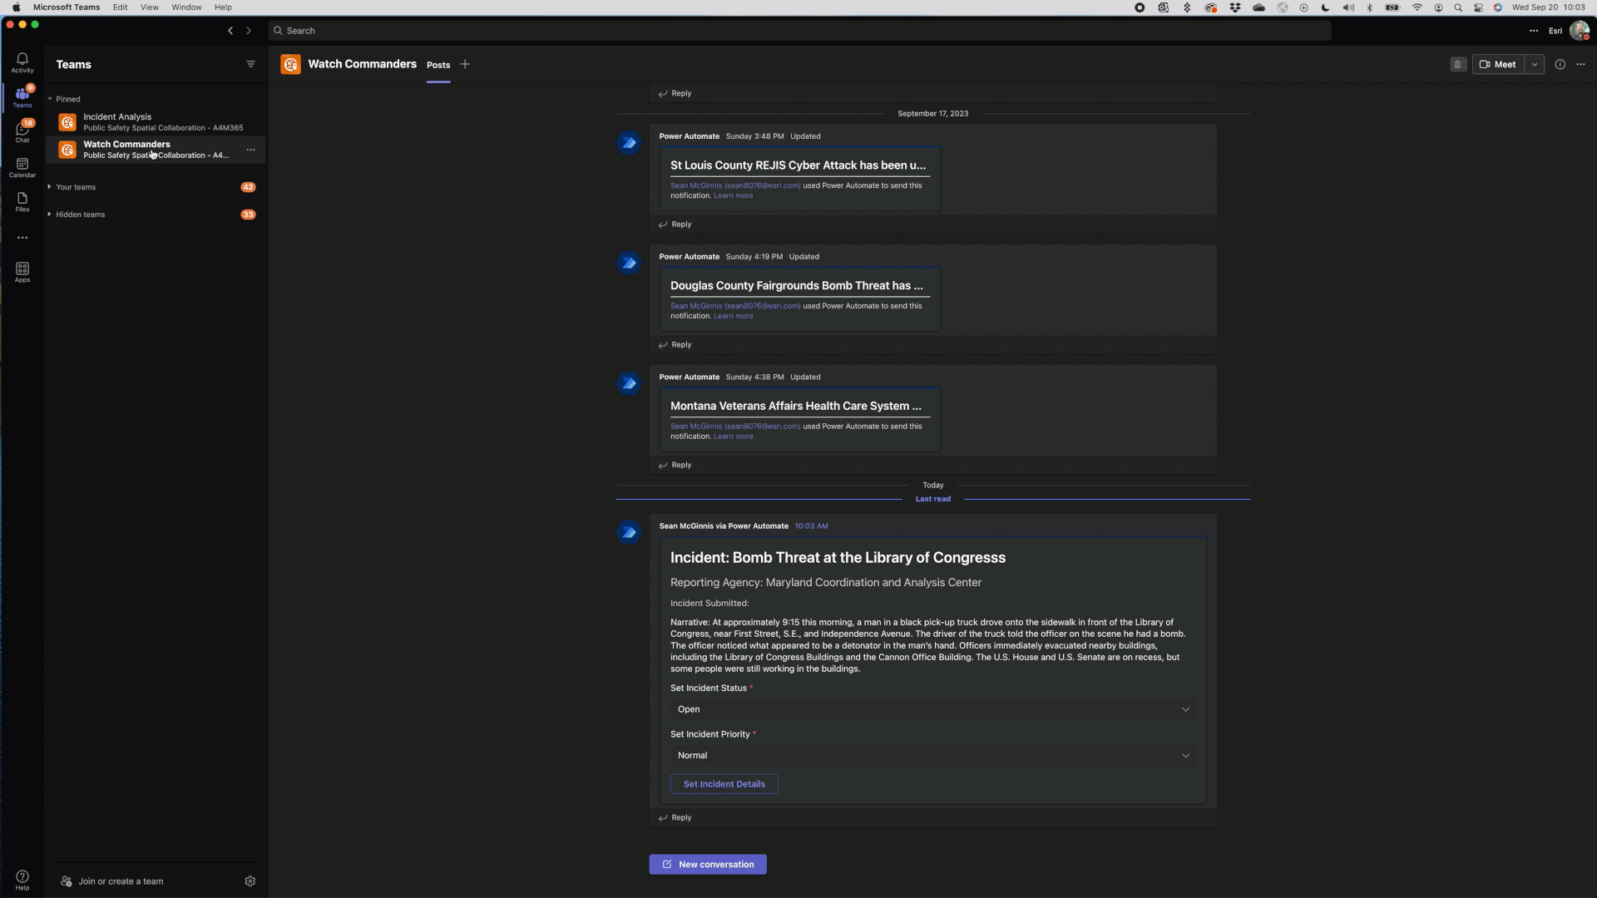
Task: Open manage teams settings gear
Action: point(250,881)
